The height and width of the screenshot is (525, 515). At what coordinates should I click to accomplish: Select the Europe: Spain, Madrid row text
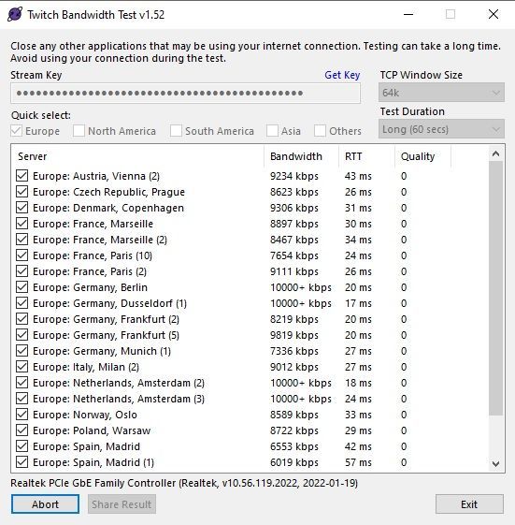pos(86,446)
